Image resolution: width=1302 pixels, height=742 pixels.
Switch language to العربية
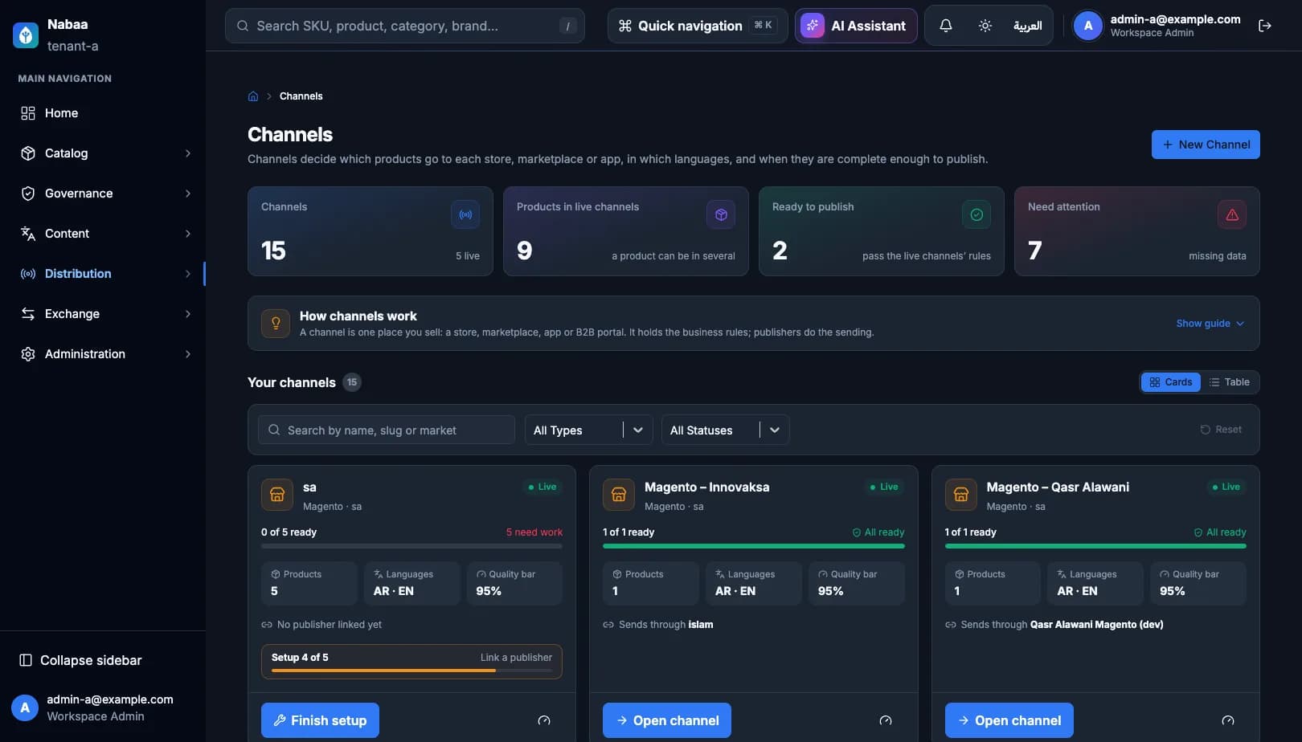click(x=1027, y=26)
